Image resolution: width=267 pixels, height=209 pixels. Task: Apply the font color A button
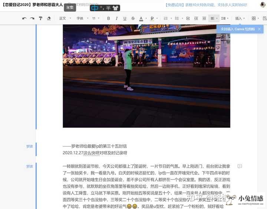pyautogui.click(x=141, y=18)
